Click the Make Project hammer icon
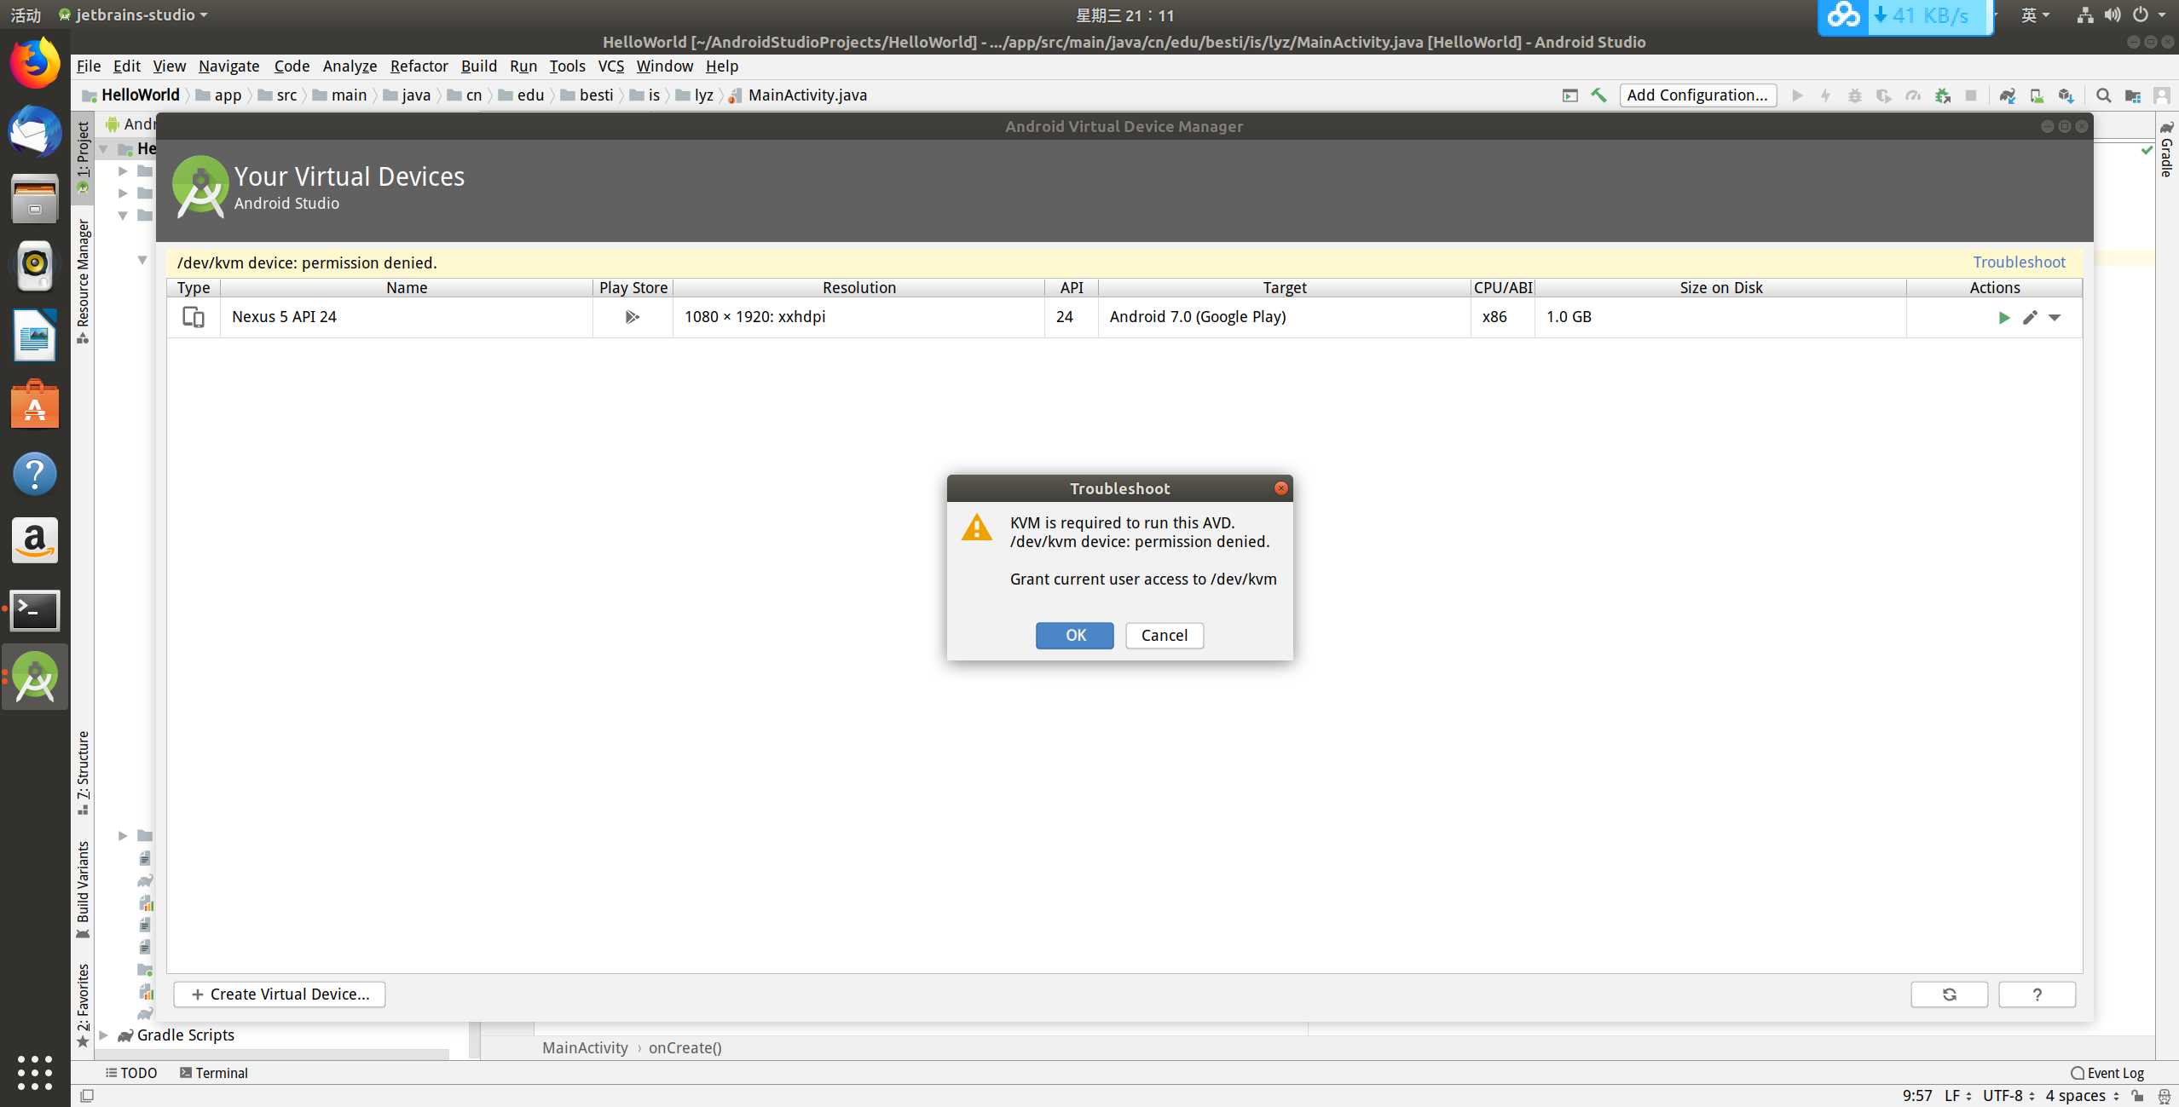The image size is (2179, 1107). [1598, 95]
